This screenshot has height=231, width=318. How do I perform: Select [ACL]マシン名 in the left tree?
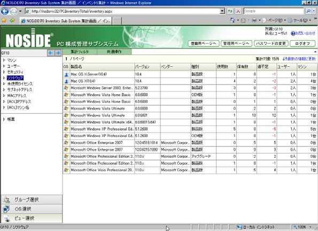18,107
